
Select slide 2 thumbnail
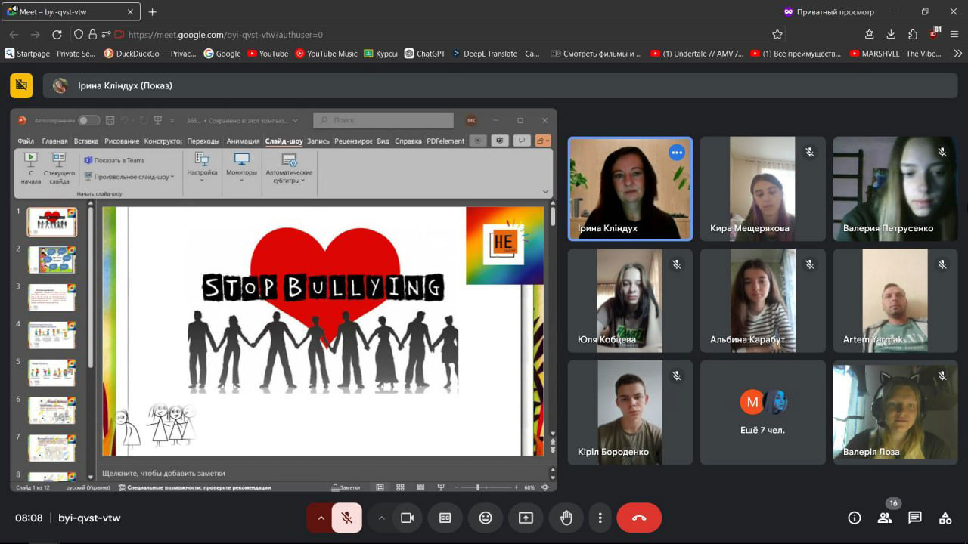pyautogui.click(x=52, y=259)
